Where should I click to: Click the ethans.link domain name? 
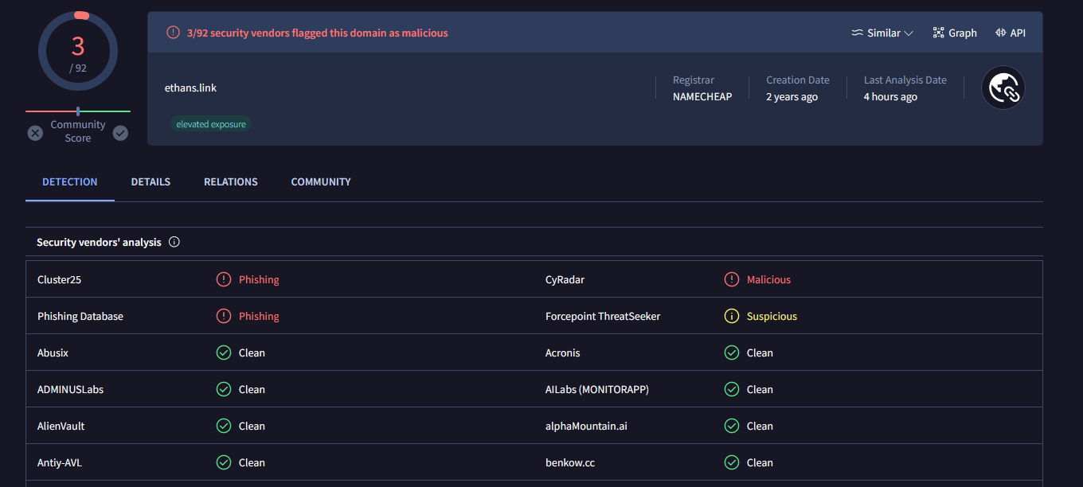point(190,88)
